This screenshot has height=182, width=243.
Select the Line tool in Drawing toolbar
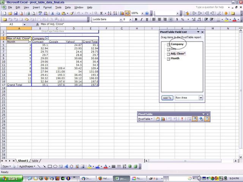click(x=39, y=166)
